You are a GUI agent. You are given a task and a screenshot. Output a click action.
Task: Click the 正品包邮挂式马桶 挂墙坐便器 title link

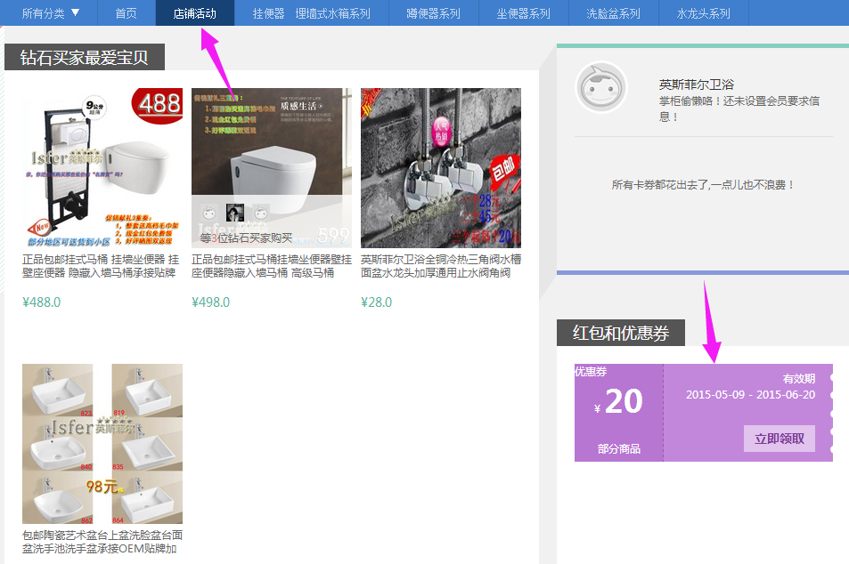point(101,266)
